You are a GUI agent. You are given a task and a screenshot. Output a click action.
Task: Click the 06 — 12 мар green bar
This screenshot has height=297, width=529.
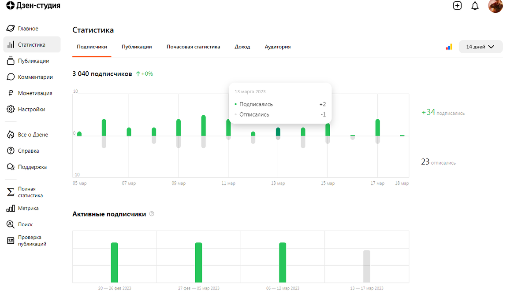[283, 262]
